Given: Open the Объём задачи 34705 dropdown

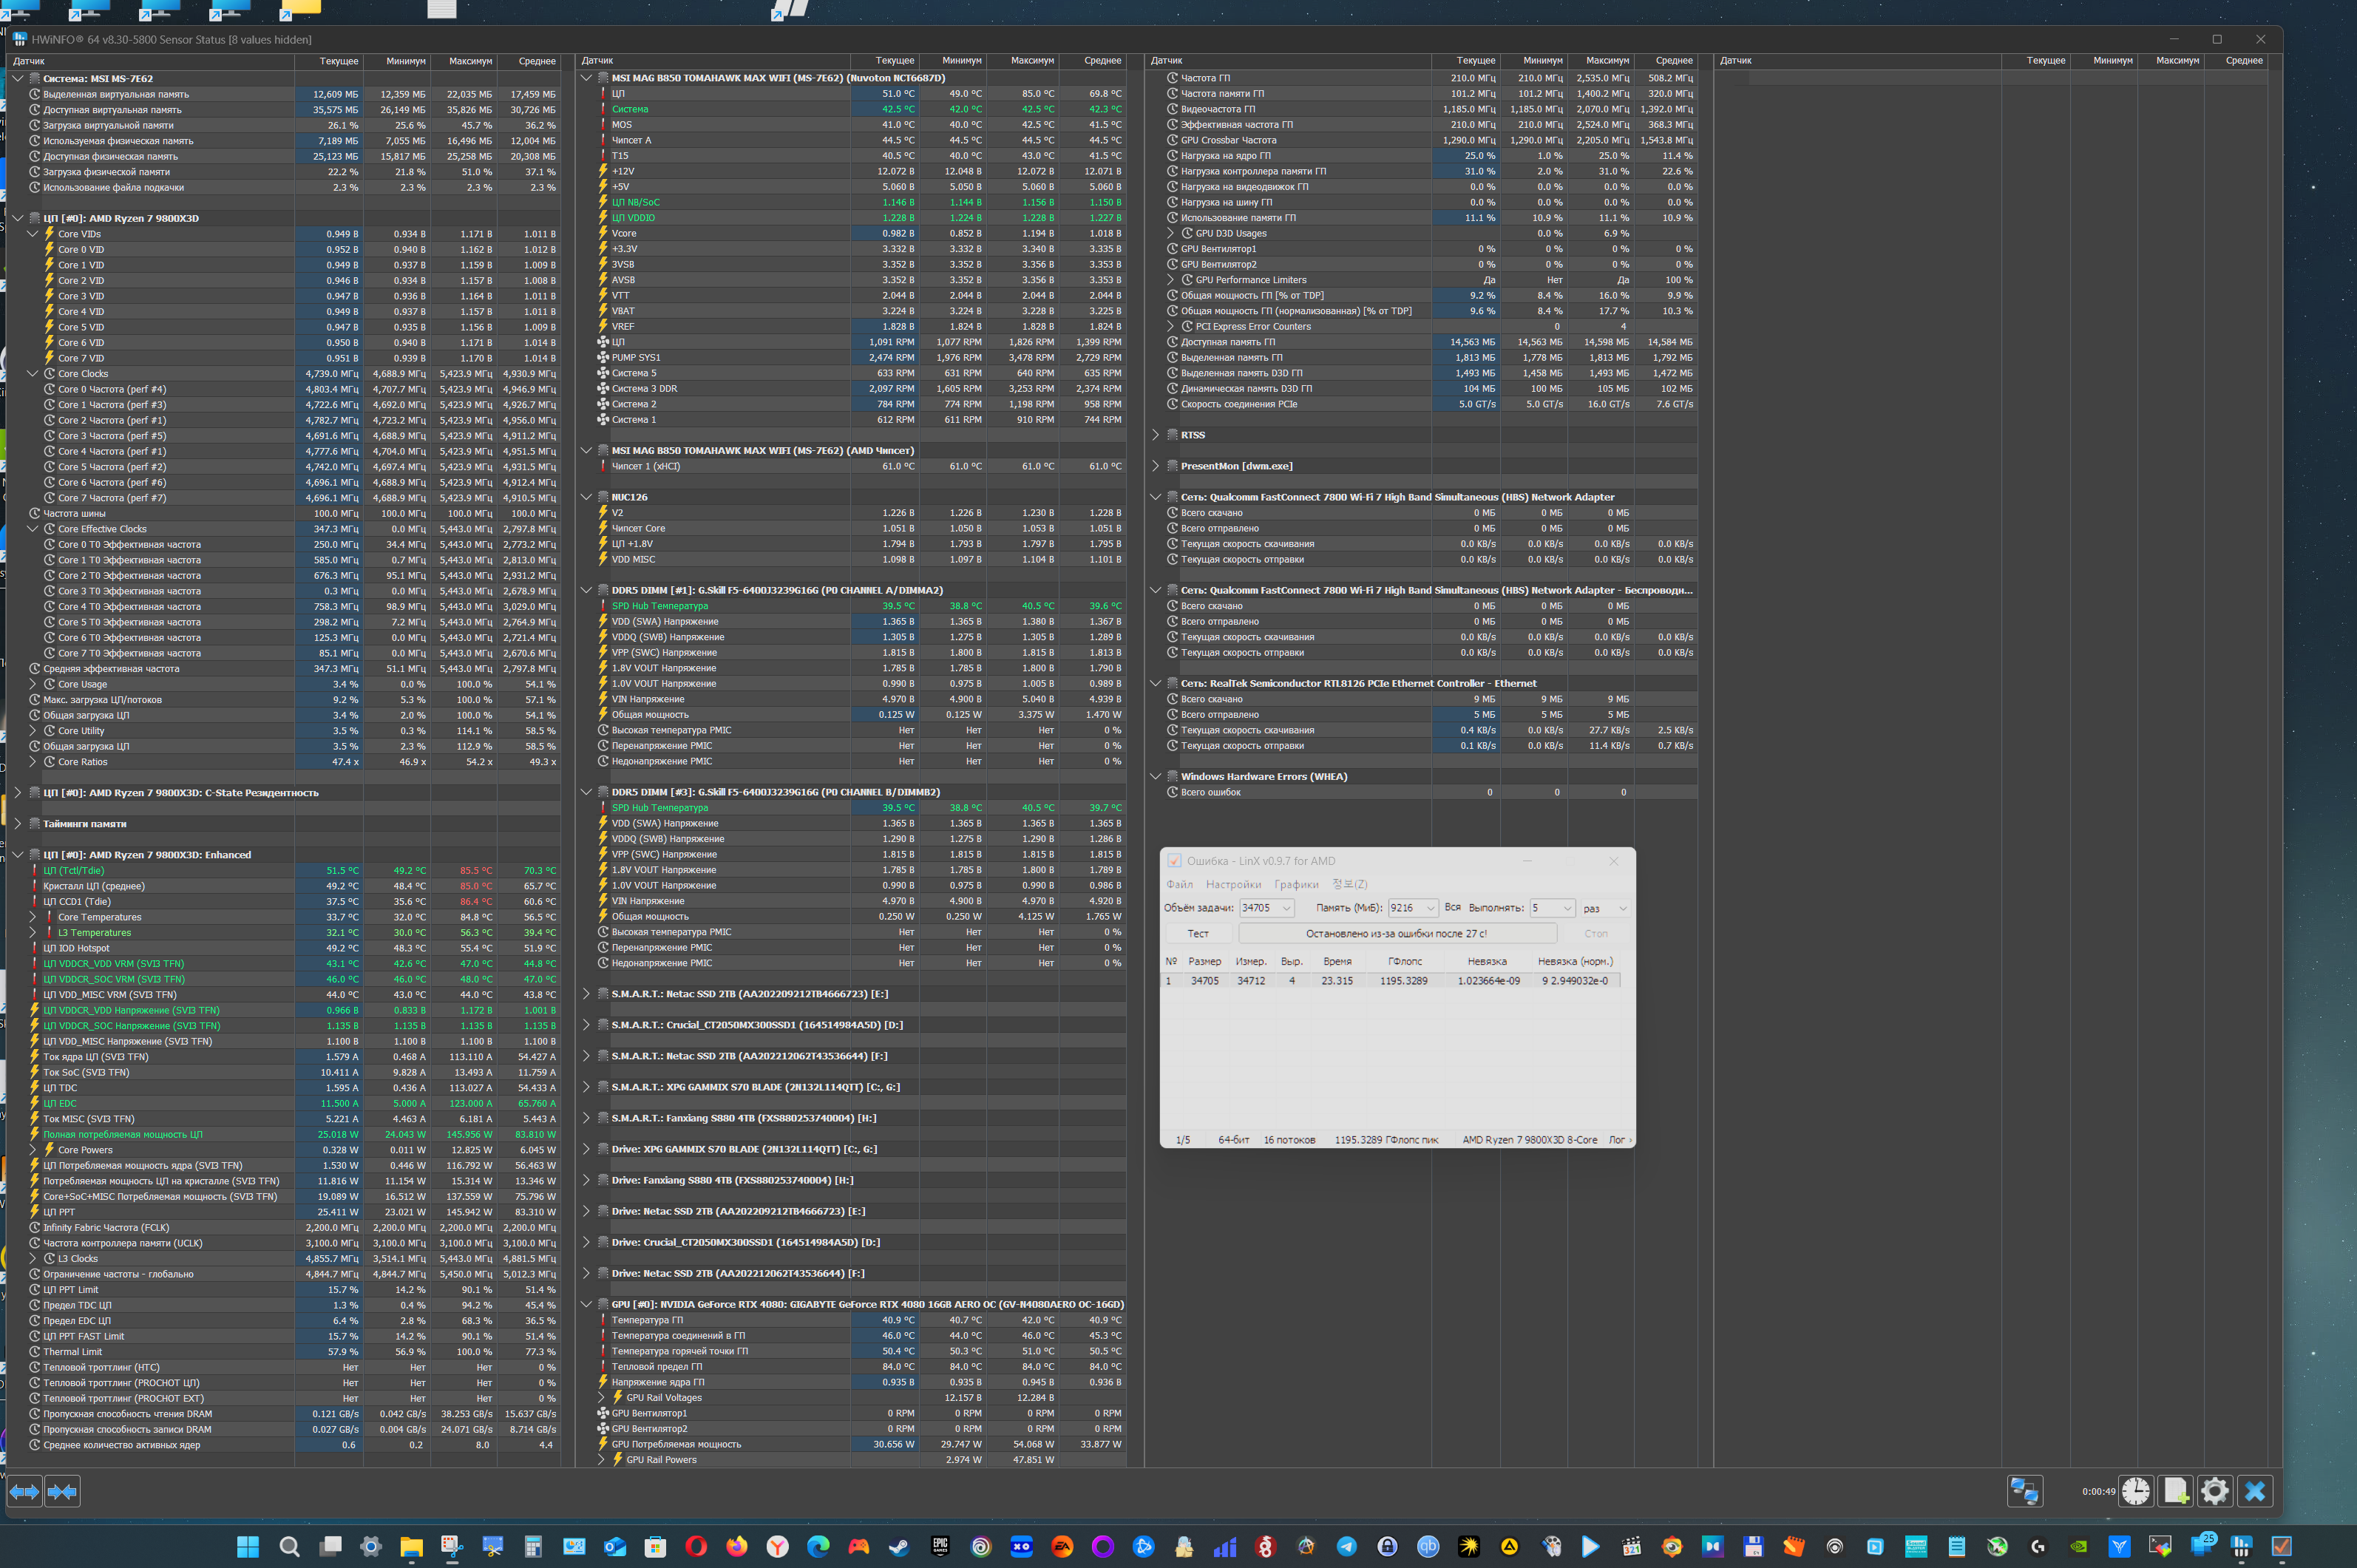Looking at the screenshot, I should click(1286, 908).
